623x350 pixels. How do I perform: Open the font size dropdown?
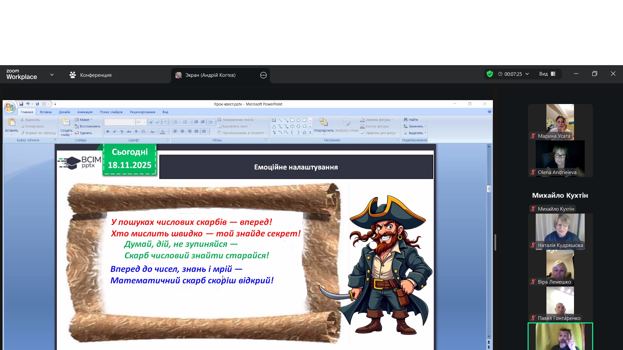point(145,122)
